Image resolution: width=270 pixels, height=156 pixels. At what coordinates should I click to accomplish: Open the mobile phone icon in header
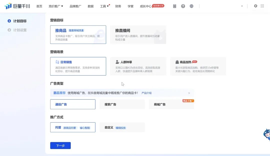(x=174, y=6)
